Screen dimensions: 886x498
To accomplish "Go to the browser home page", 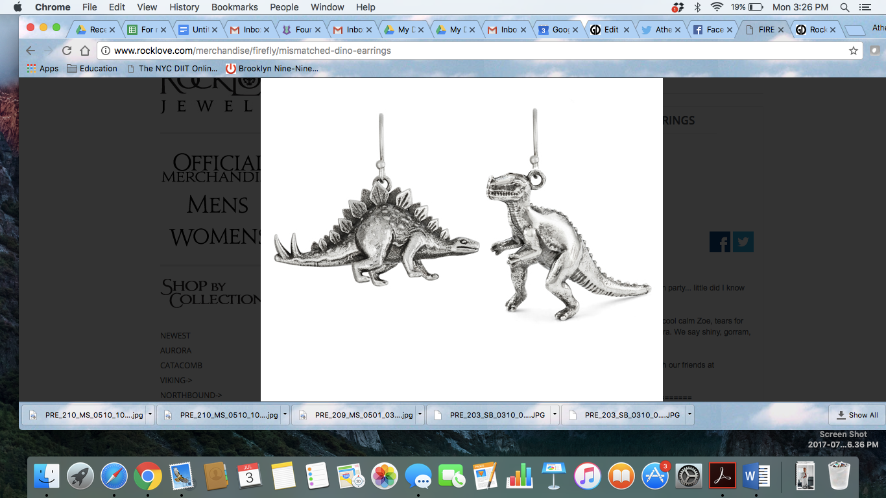I will tap(85, 51).
